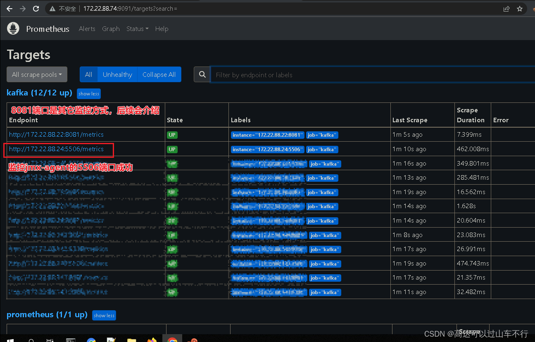Click the magnifier search icon beside filter
Image resolution: width=535 pixels, height=342 pixels.
(x=202, y=74)
